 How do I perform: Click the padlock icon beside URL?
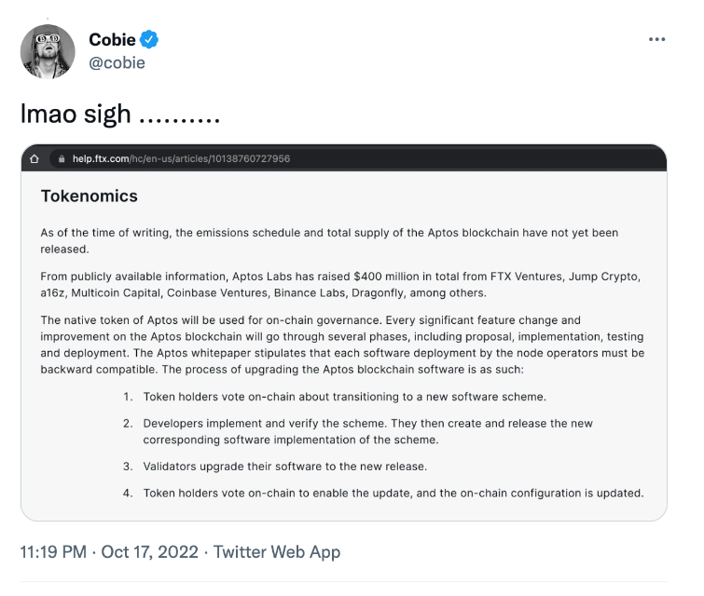pyautogui.click(x=62, y=158)
